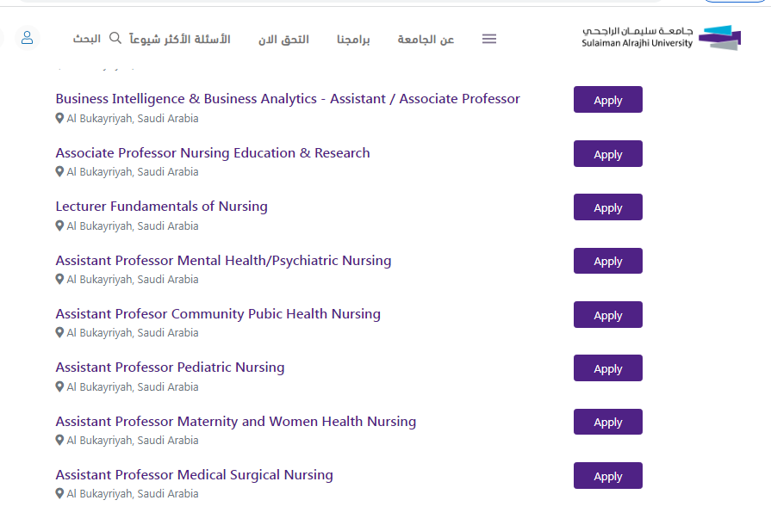Open the hamburger menu icon
The height and width of the screenshot is (525, 771).
click(x=489, y=39)
